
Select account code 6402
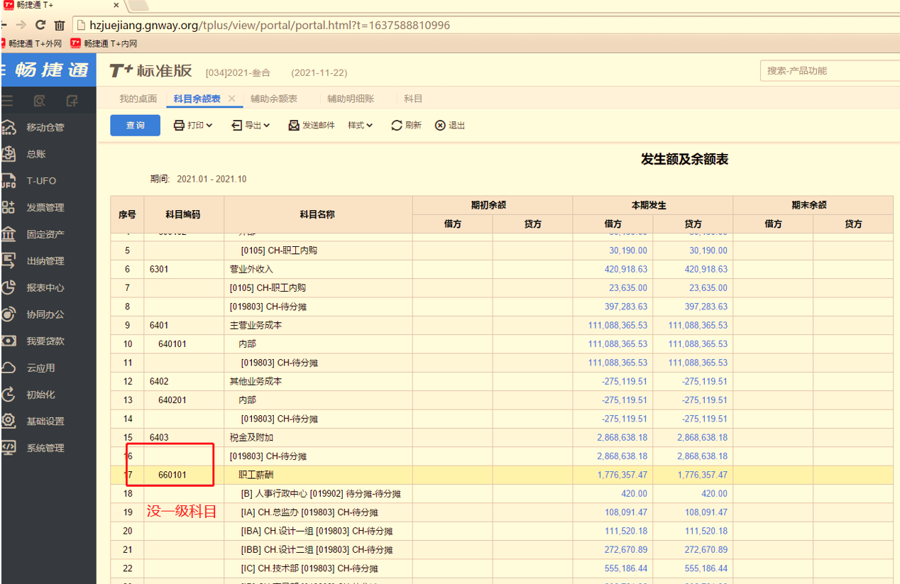(x=159, y=382)
